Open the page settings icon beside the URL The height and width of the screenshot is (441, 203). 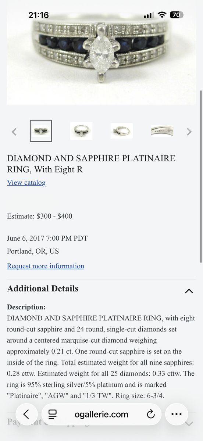53,415
